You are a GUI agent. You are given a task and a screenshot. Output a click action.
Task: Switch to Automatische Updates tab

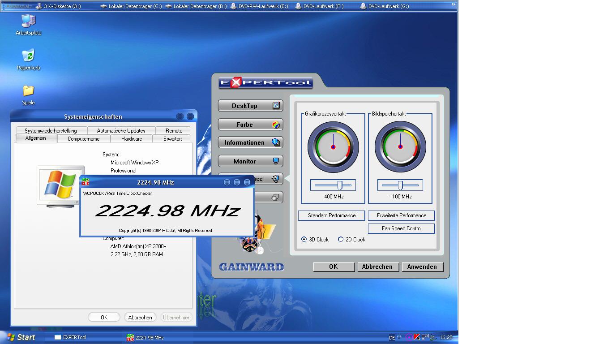[x=121, y=131]
